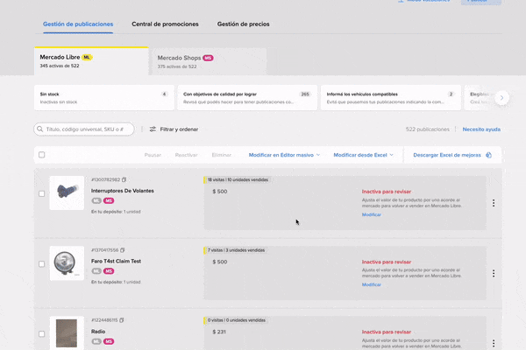Open the Gestión de precios tab
The height and width of the screenshot is (350, 526).
pos(243,24)
